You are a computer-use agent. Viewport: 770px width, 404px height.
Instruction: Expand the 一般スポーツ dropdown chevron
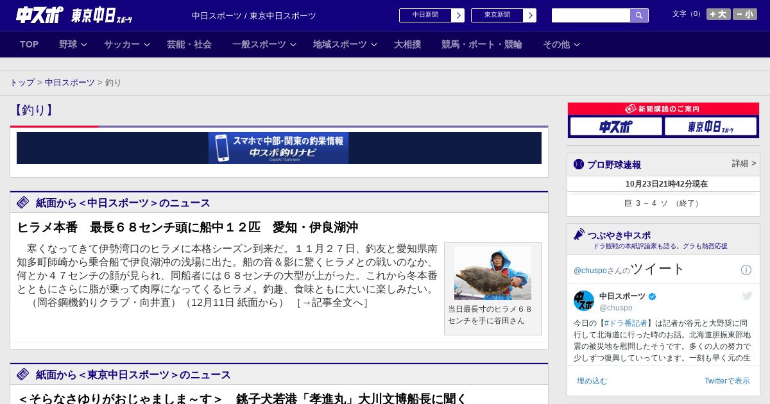pyautogui.click(x=293, y=45)
